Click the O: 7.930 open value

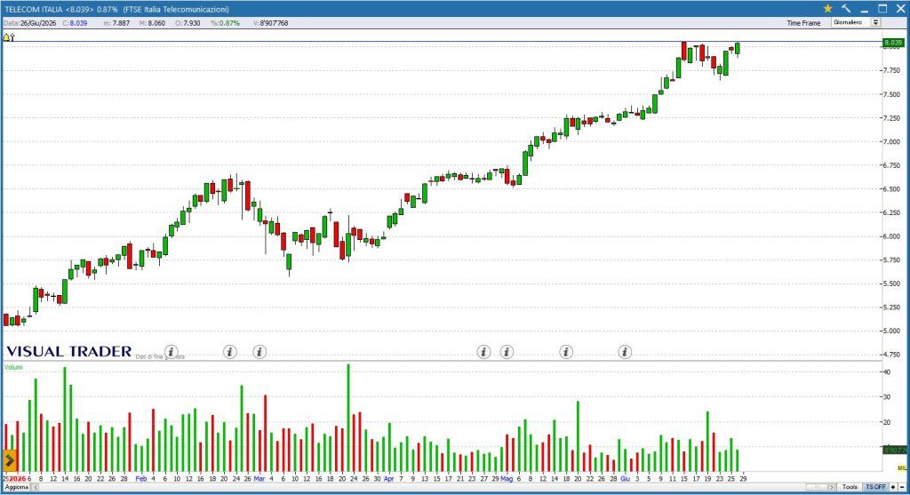pos(188,23)
